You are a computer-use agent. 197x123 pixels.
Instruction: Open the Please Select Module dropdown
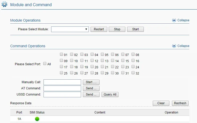[x=70, y=29]
